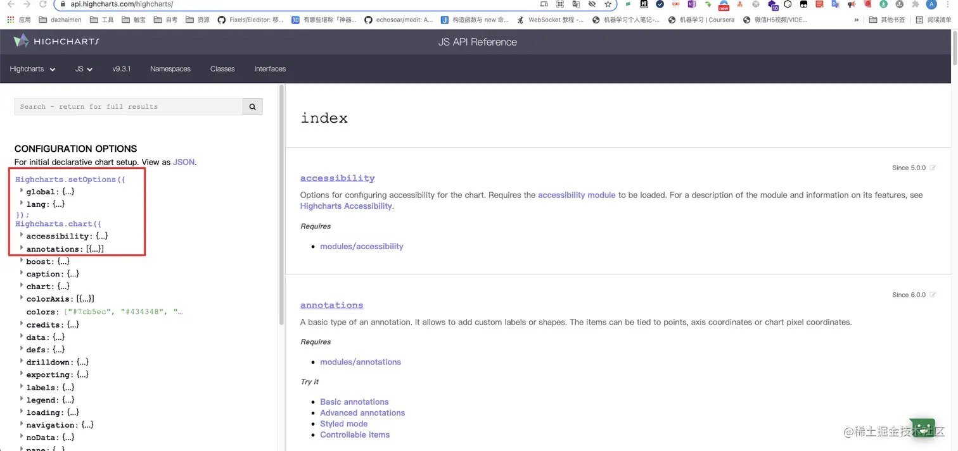Viewport: 958px width, 451px height.
Task: Click the crossed-out eye icon in the address bar
Action: tap(592, 4)
